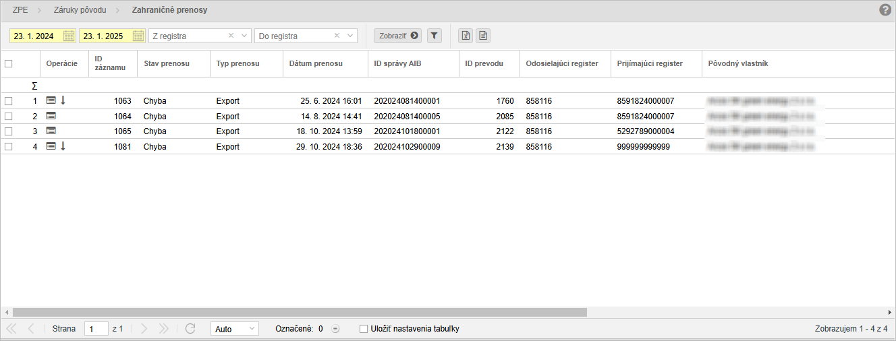
Task: Expand the Do registra dropdown arrow
Action: [350, 36]
